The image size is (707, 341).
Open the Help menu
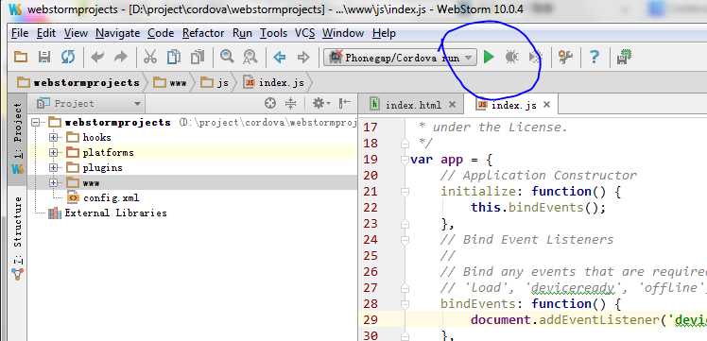(x=384, y=33)
